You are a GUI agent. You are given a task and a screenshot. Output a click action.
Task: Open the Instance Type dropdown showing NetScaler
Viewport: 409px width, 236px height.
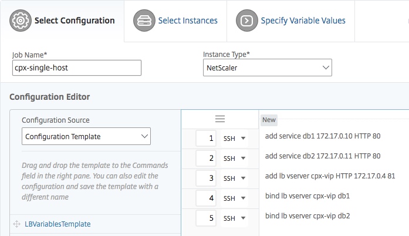[x=268, y=68]
